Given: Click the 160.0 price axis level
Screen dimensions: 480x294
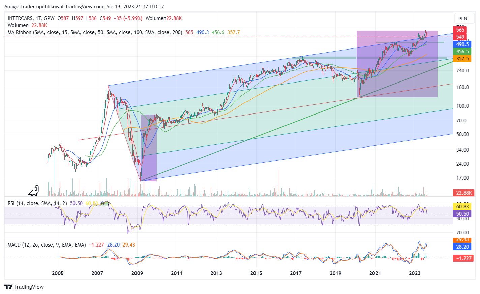Looking at the screenshot, I should 462,87.
